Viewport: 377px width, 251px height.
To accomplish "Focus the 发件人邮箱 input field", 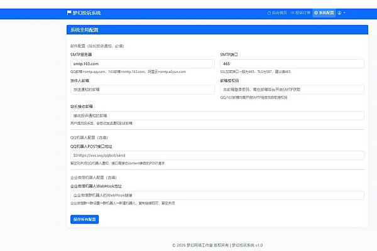I will click(143, 90).
